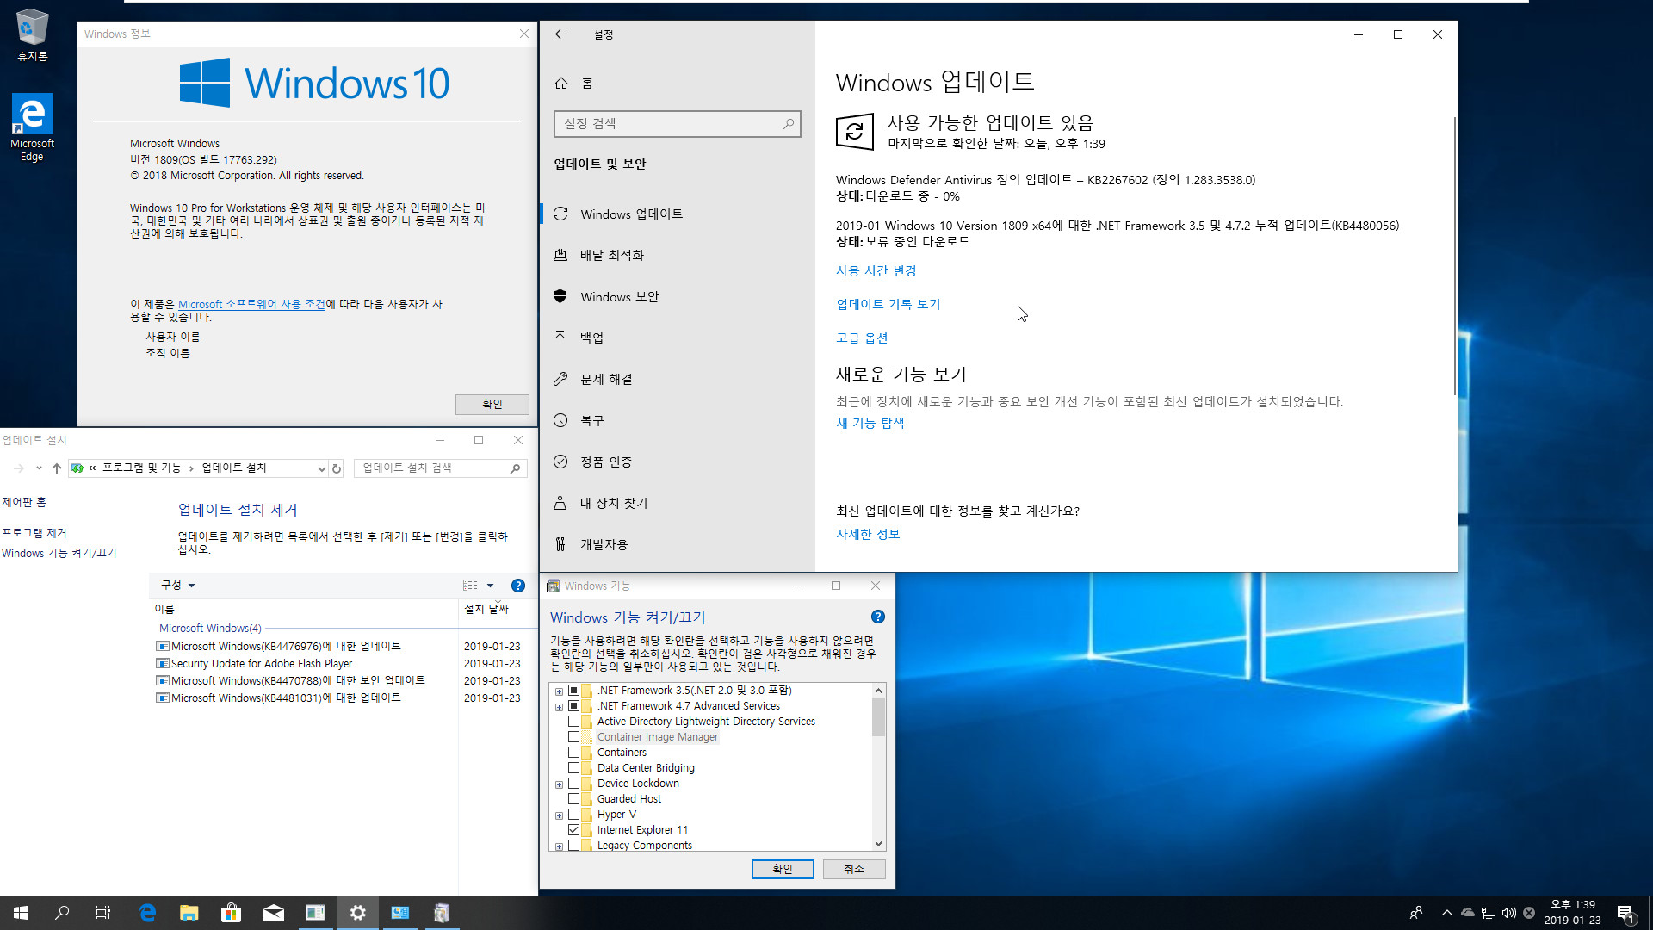This screenshot has height=930, width=1653.
Task: Expand the .NET Framework 3.5 tree node
Action: point(559,691)
